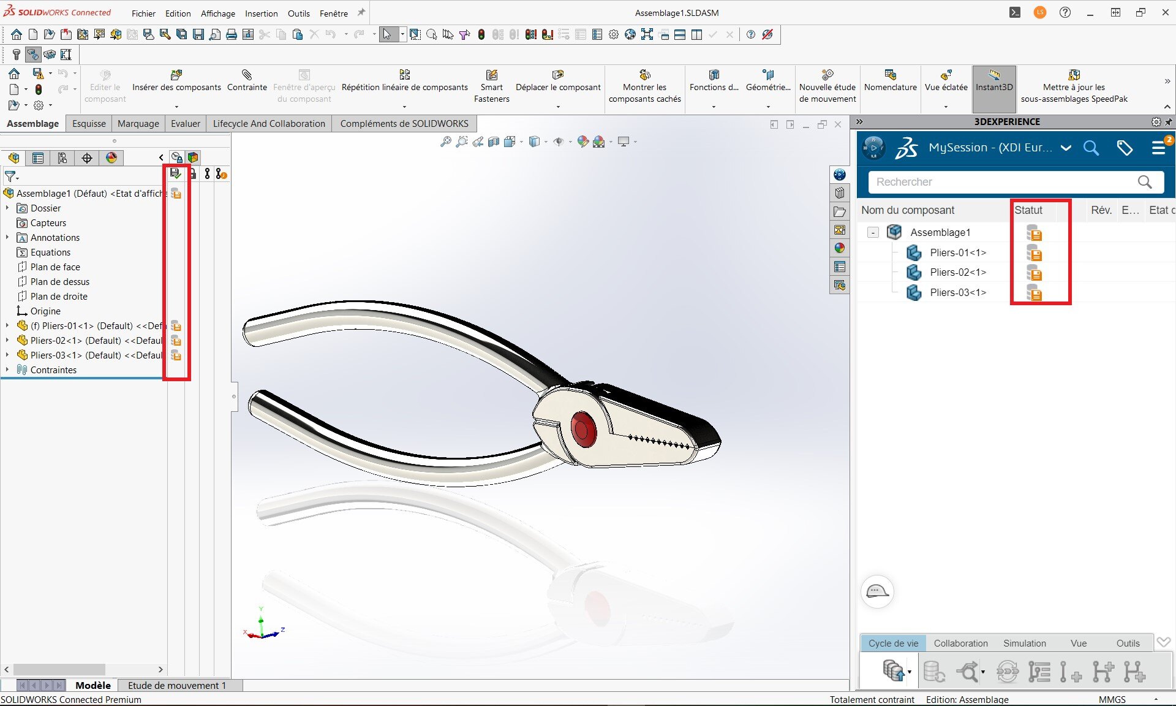Select the Contrainte paperclip tool
Image resolution: width=1176 pixels, height=706 pixels.
pyautogui.click(x=247, y=75)
